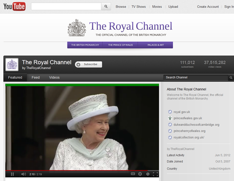Click the royal coat of arms banner logo
This screenshot has width=234, height=181.
point(77,28)
